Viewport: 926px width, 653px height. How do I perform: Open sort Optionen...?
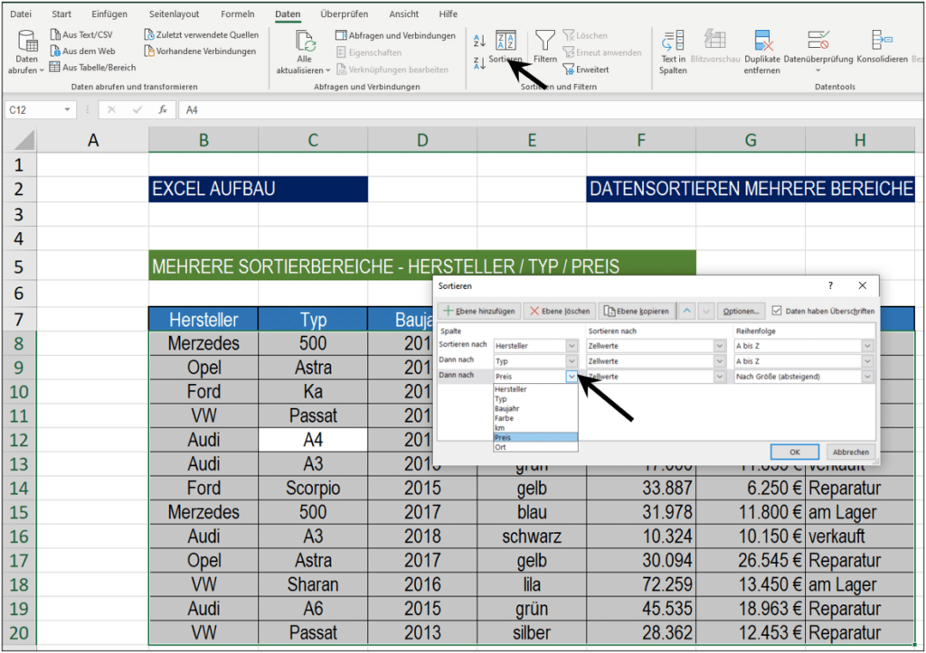741,311
